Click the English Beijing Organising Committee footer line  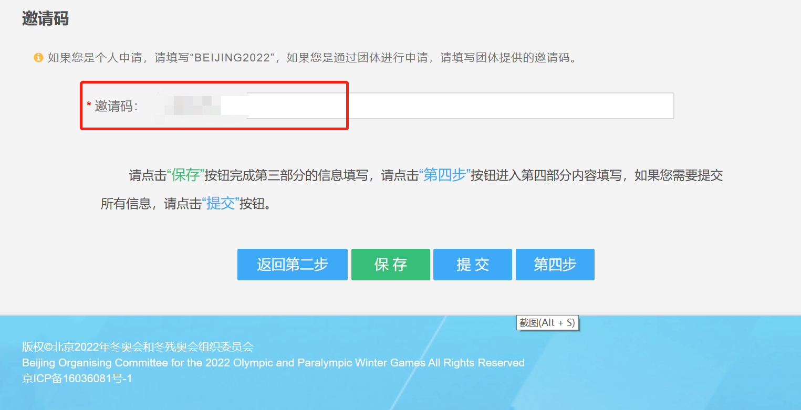pyautogui.click(x=273, y=363)
